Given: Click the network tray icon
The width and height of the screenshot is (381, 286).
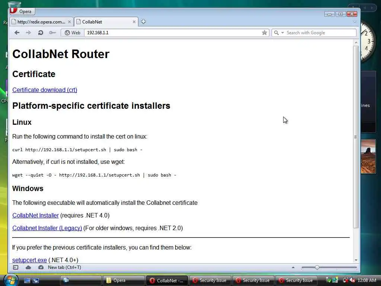Looking at the screenshot, I should (x=345, y=280).
